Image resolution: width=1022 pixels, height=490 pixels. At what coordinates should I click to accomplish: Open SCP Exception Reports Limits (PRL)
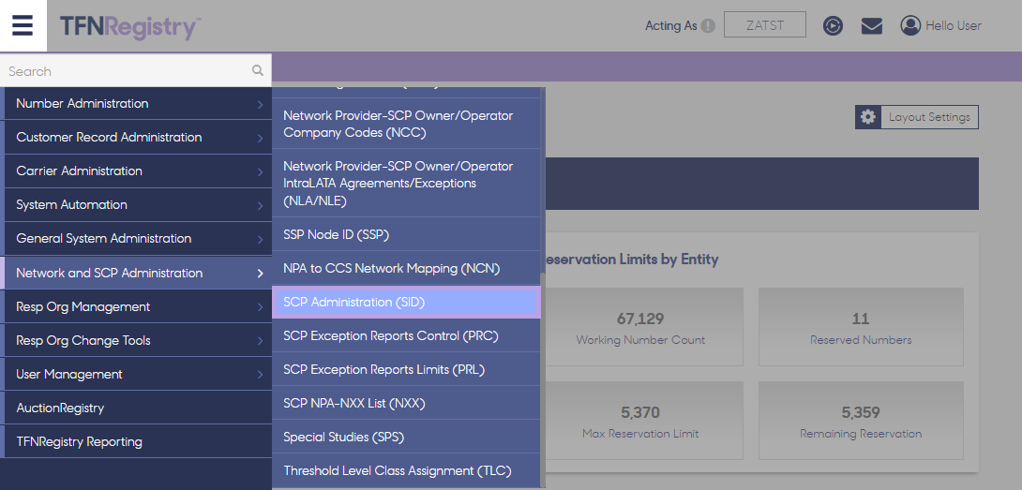click(406, 369)
